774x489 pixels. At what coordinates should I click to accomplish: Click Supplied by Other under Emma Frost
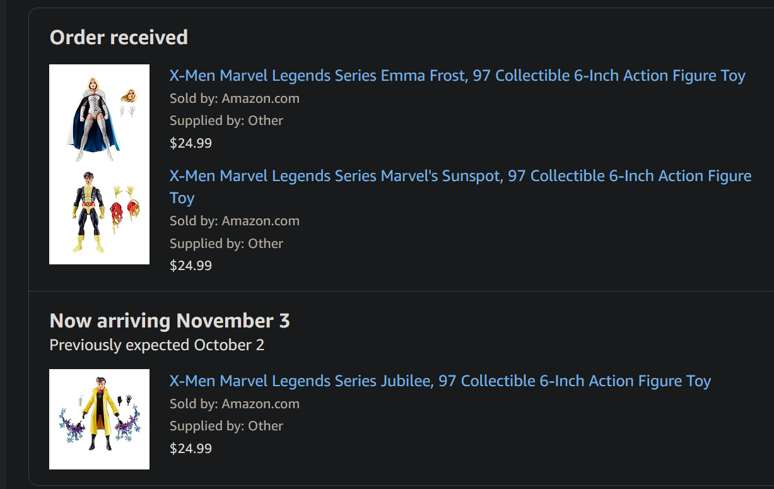coord(226,121)
